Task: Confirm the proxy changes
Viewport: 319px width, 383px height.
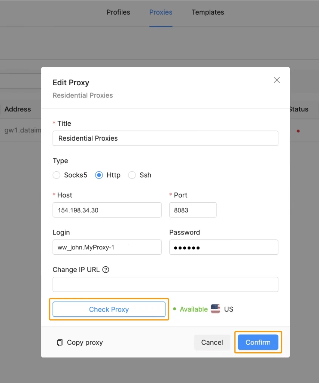Action: click(x=258, y=342)
